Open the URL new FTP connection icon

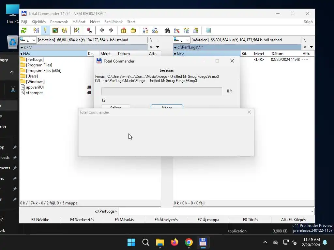[155, 30]
